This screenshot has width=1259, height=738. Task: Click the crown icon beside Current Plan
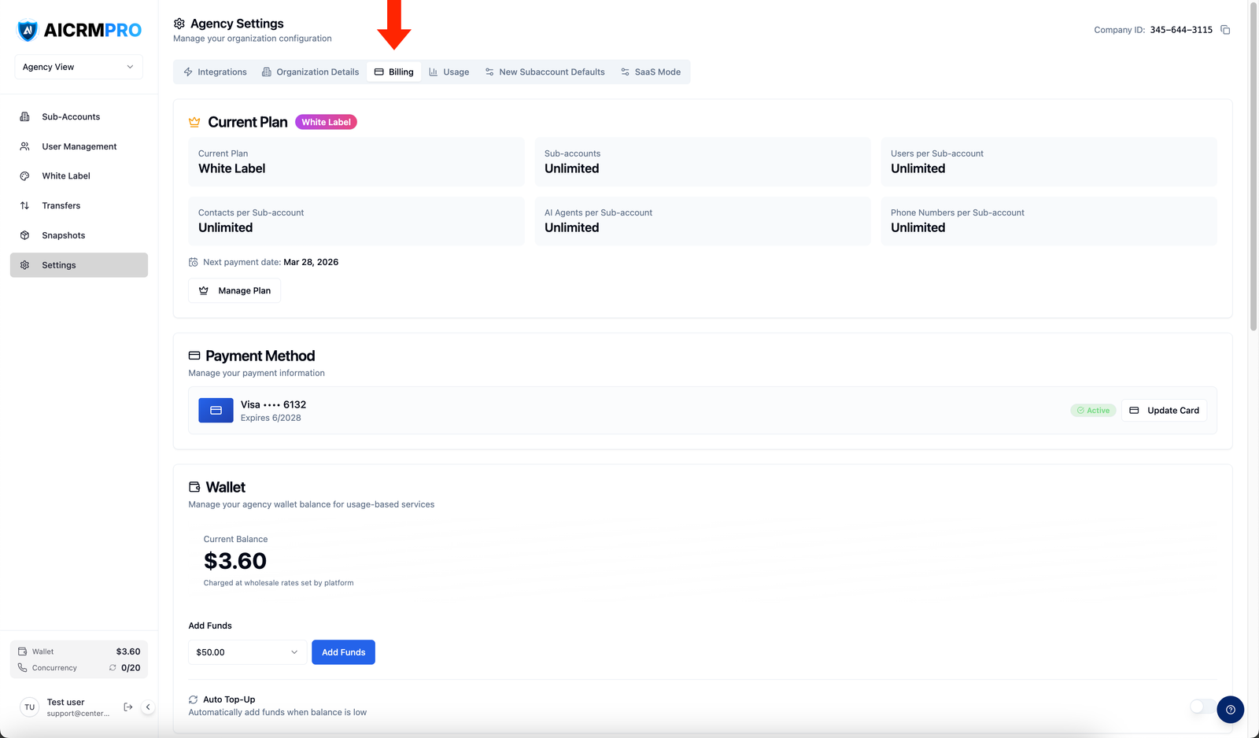tap(194, 122)
